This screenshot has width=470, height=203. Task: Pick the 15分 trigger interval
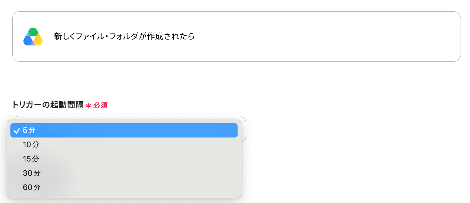[124, 159]
